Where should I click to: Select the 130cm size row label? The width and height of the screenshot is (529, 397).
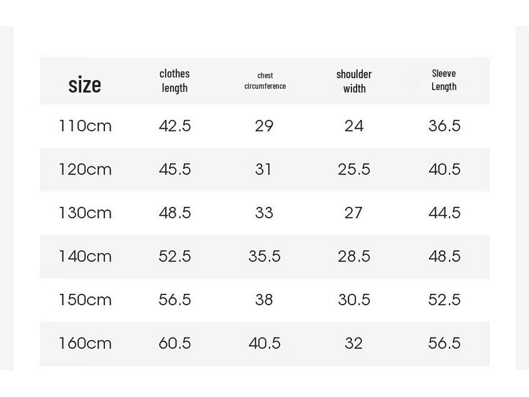click(85, 213)
